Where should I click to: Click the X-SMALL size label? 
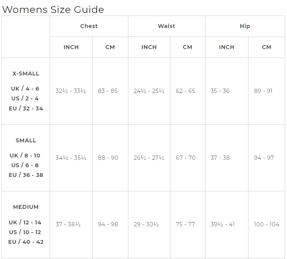point(26,73)
